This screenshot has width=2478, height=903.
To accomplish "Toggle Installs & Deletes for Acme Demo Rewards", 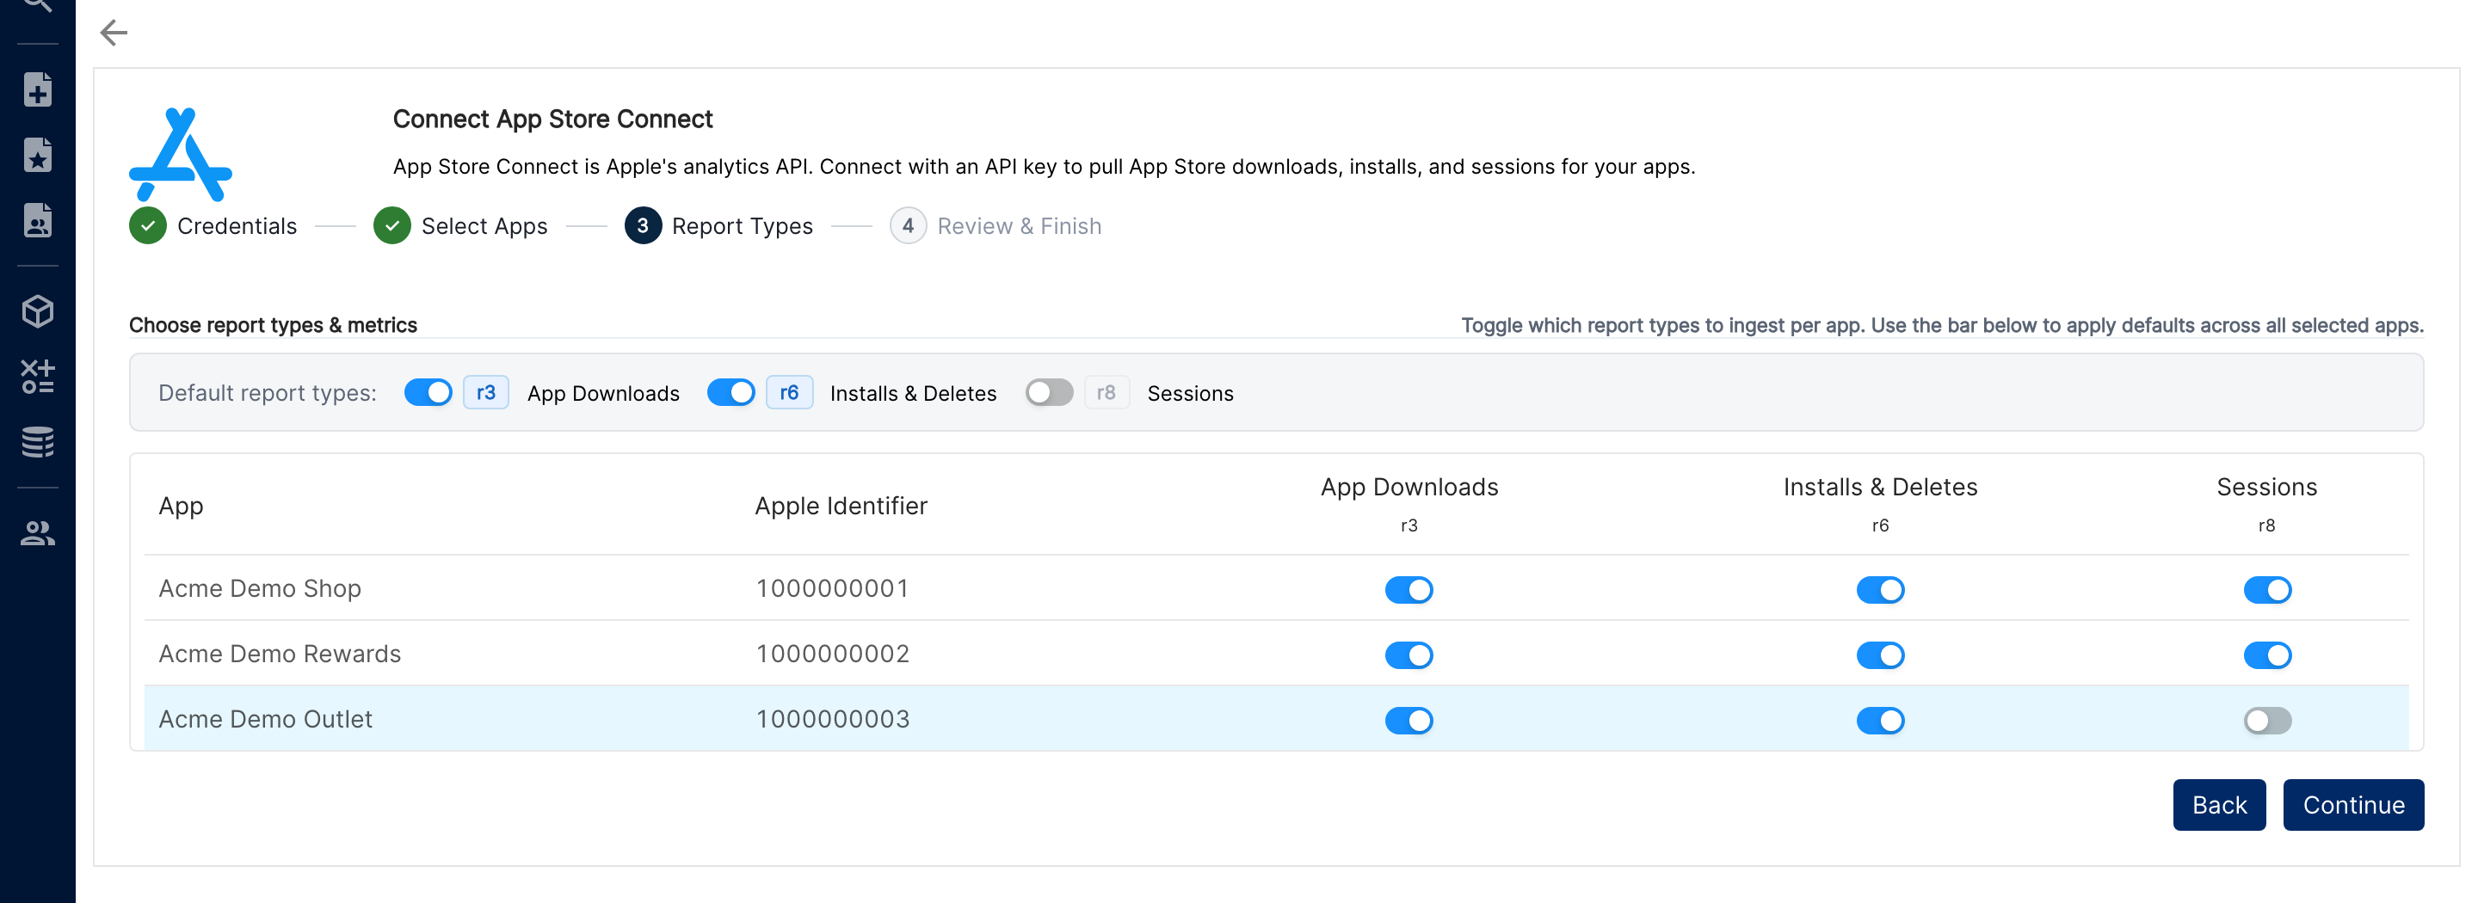I will [1881, 655].
